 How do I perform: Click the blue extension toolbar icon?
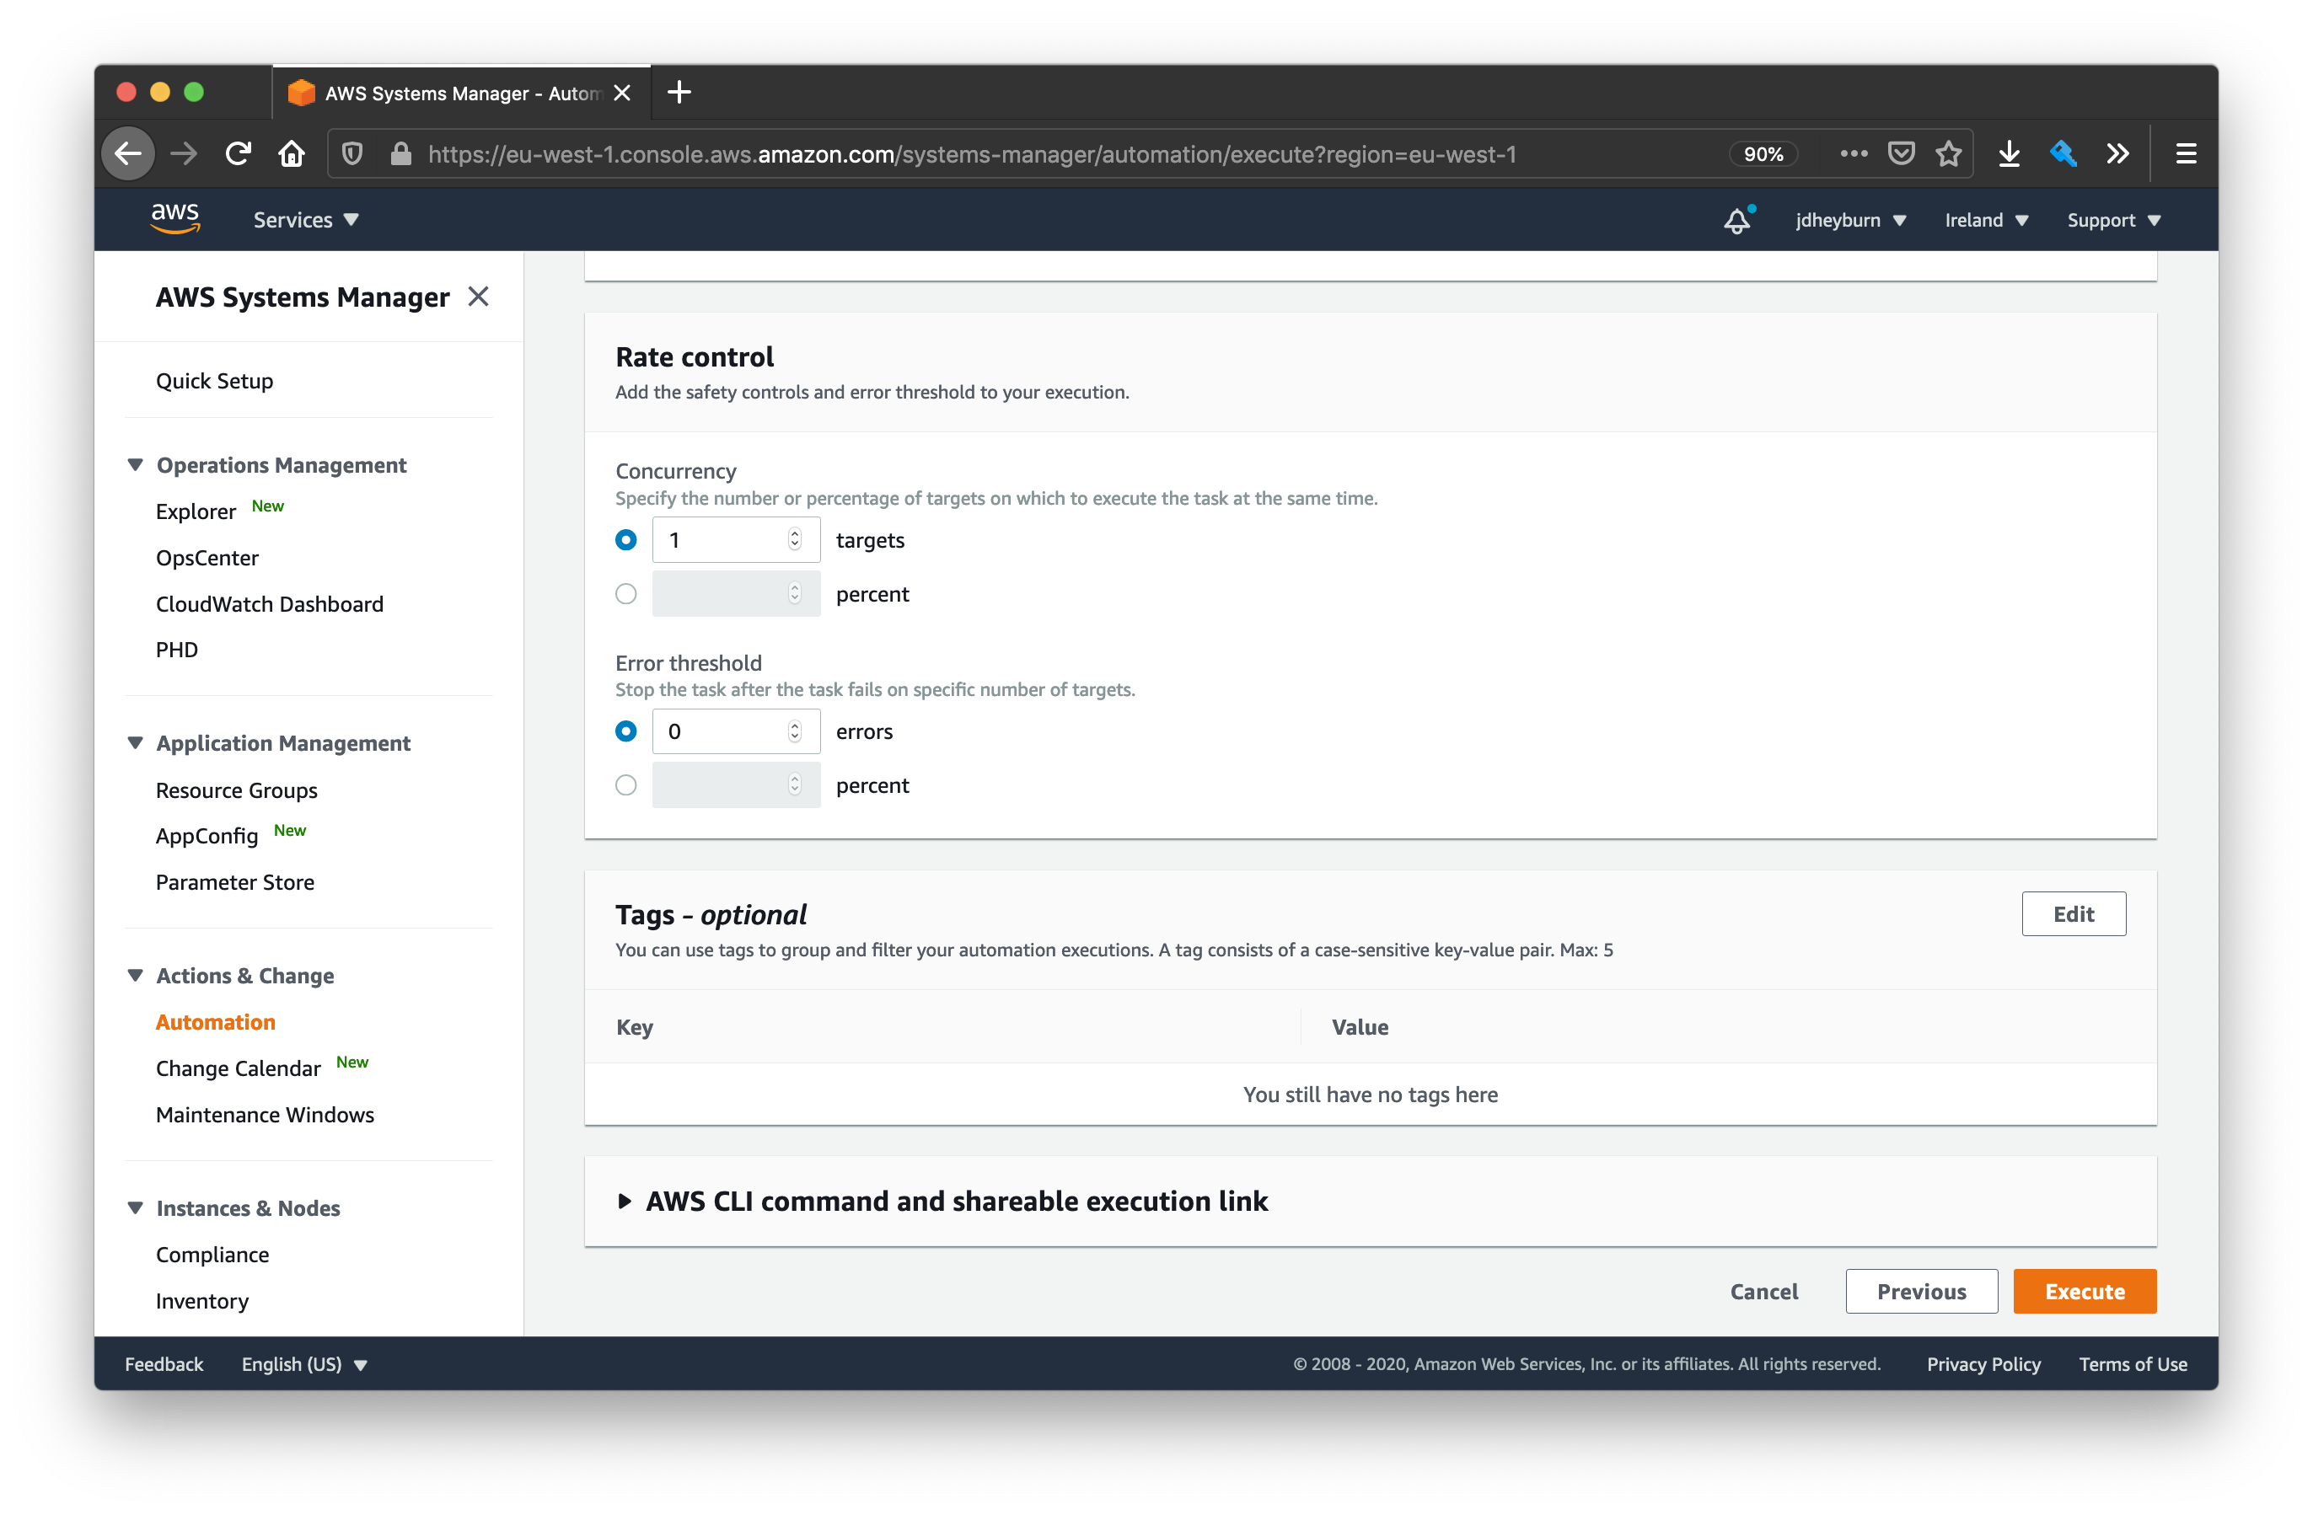tap(2063, 153)
